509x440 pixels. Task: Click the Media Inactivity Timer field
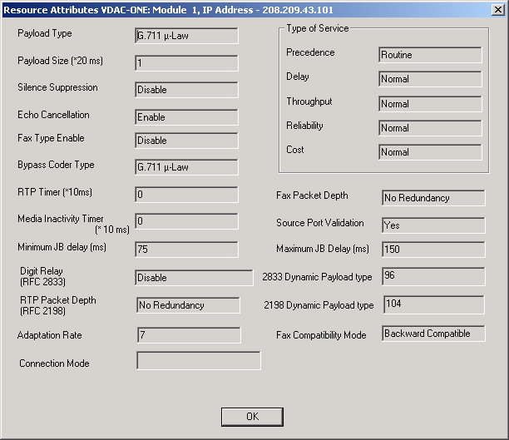point(186,221)
